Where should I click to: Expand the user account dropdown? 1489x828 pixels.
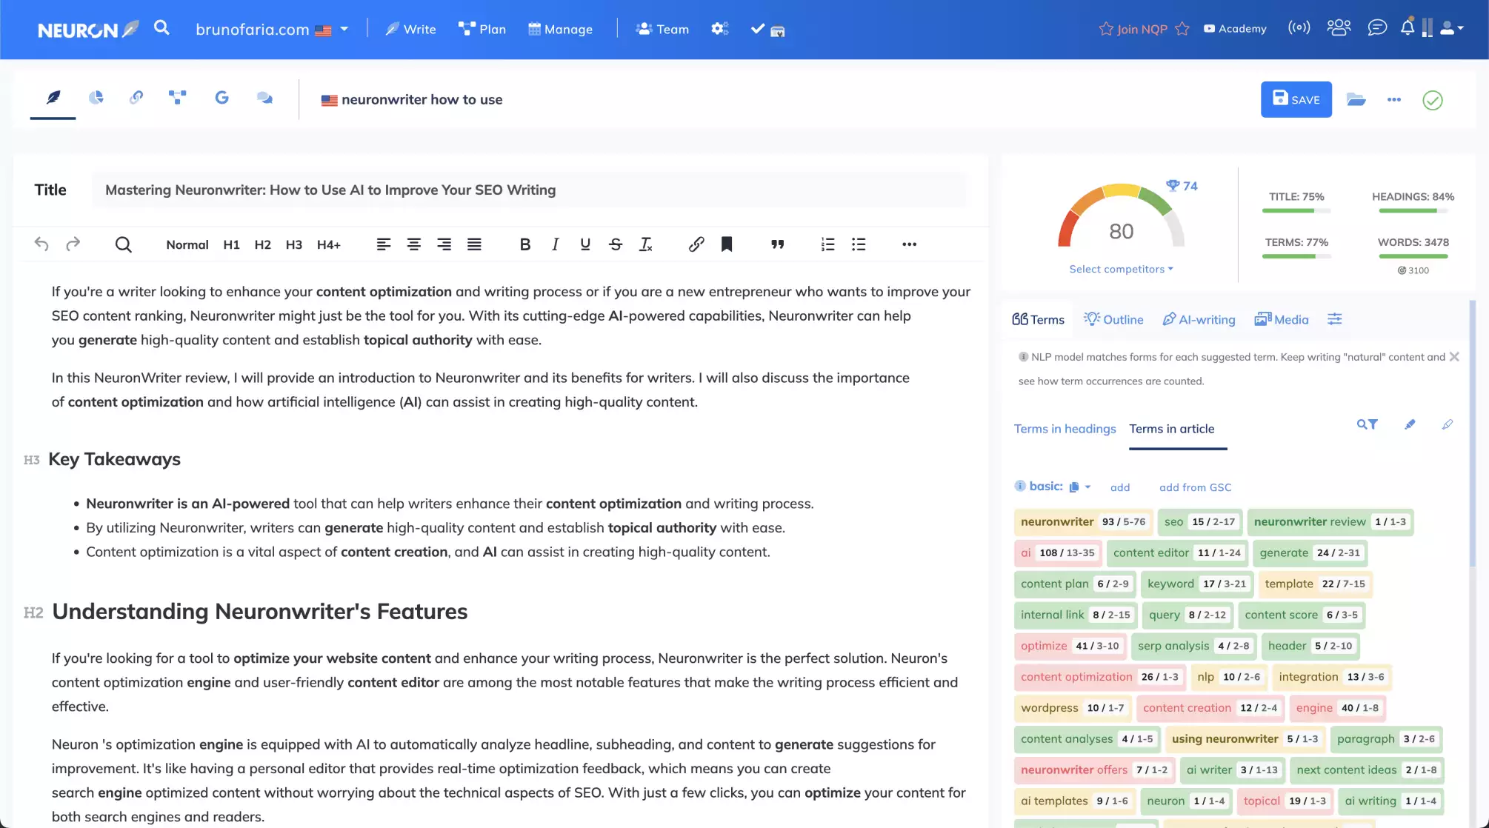tap(1451, 28)
